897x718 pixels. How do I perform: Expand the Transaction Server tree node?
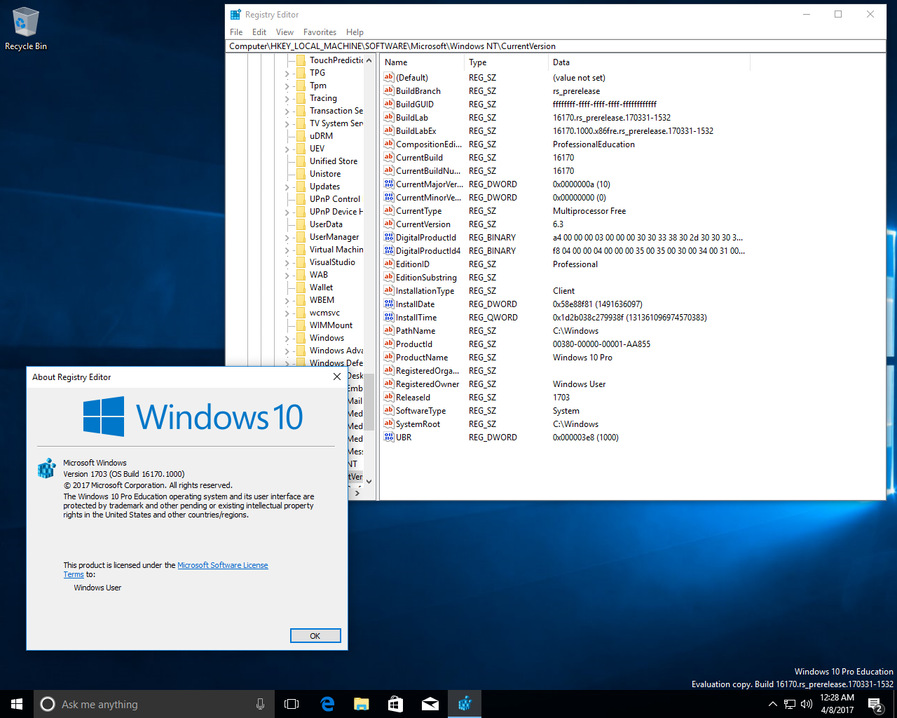[x=287, y=111]
